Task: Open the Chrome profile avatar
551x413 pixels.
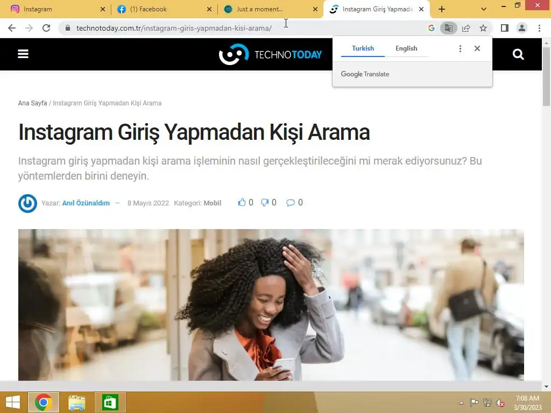Action: point(522,28)
